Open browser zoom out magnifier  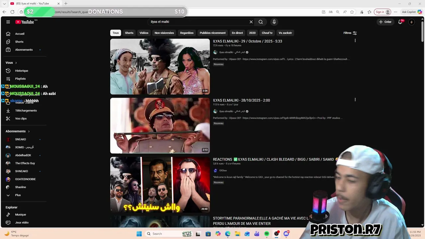click(338, 12)
